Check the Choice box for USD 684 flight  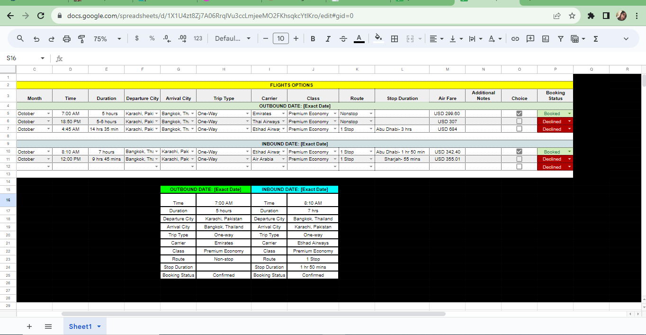[x=519, y=129]
